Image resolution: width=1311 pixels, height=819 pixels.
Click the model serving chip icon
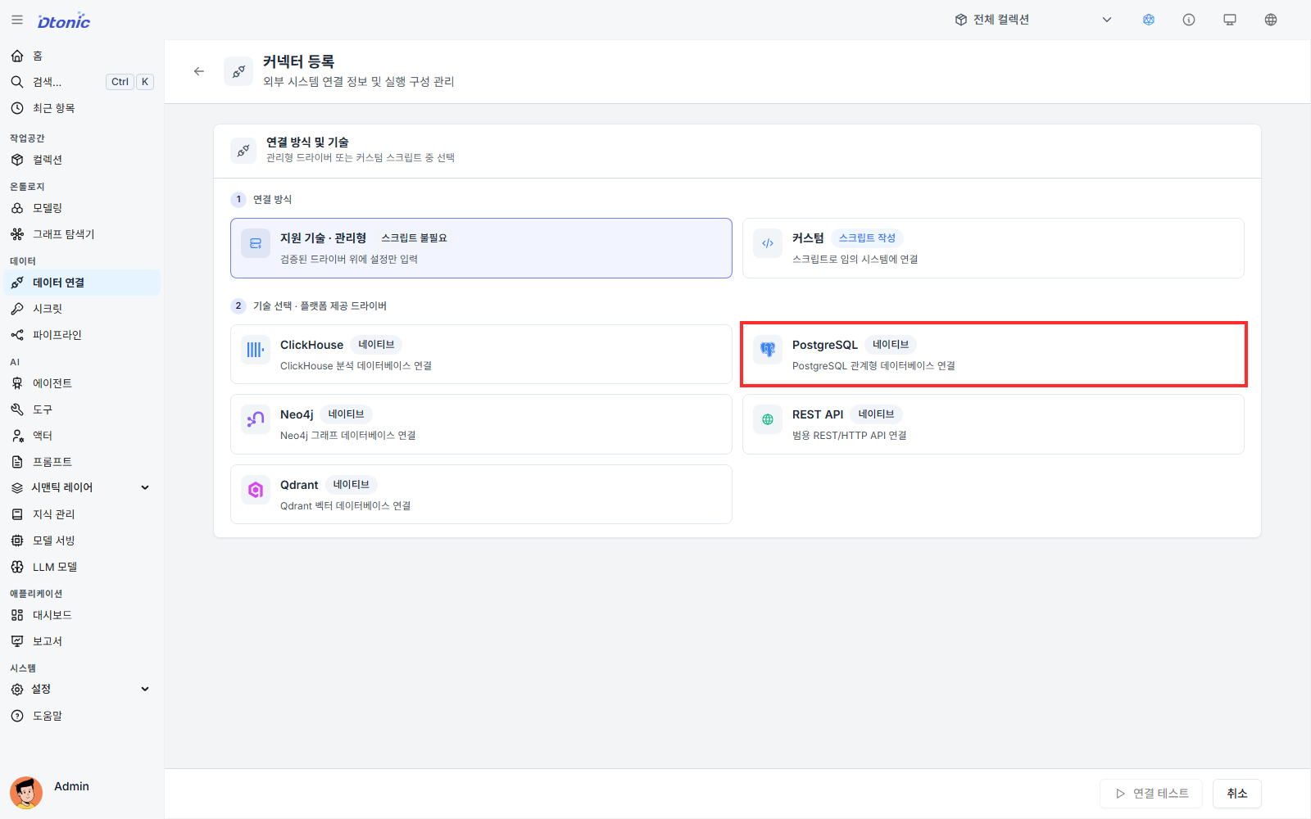coord(17,541)
